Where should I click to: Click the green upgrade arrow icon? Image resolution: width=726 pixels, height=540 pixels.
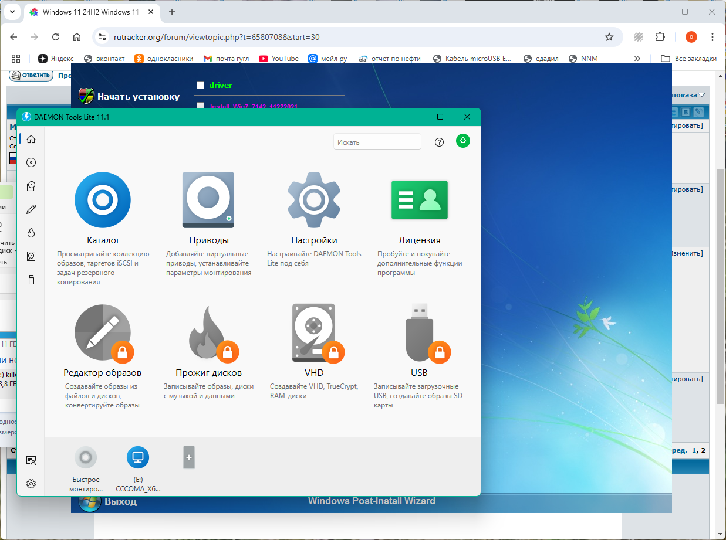463,141
